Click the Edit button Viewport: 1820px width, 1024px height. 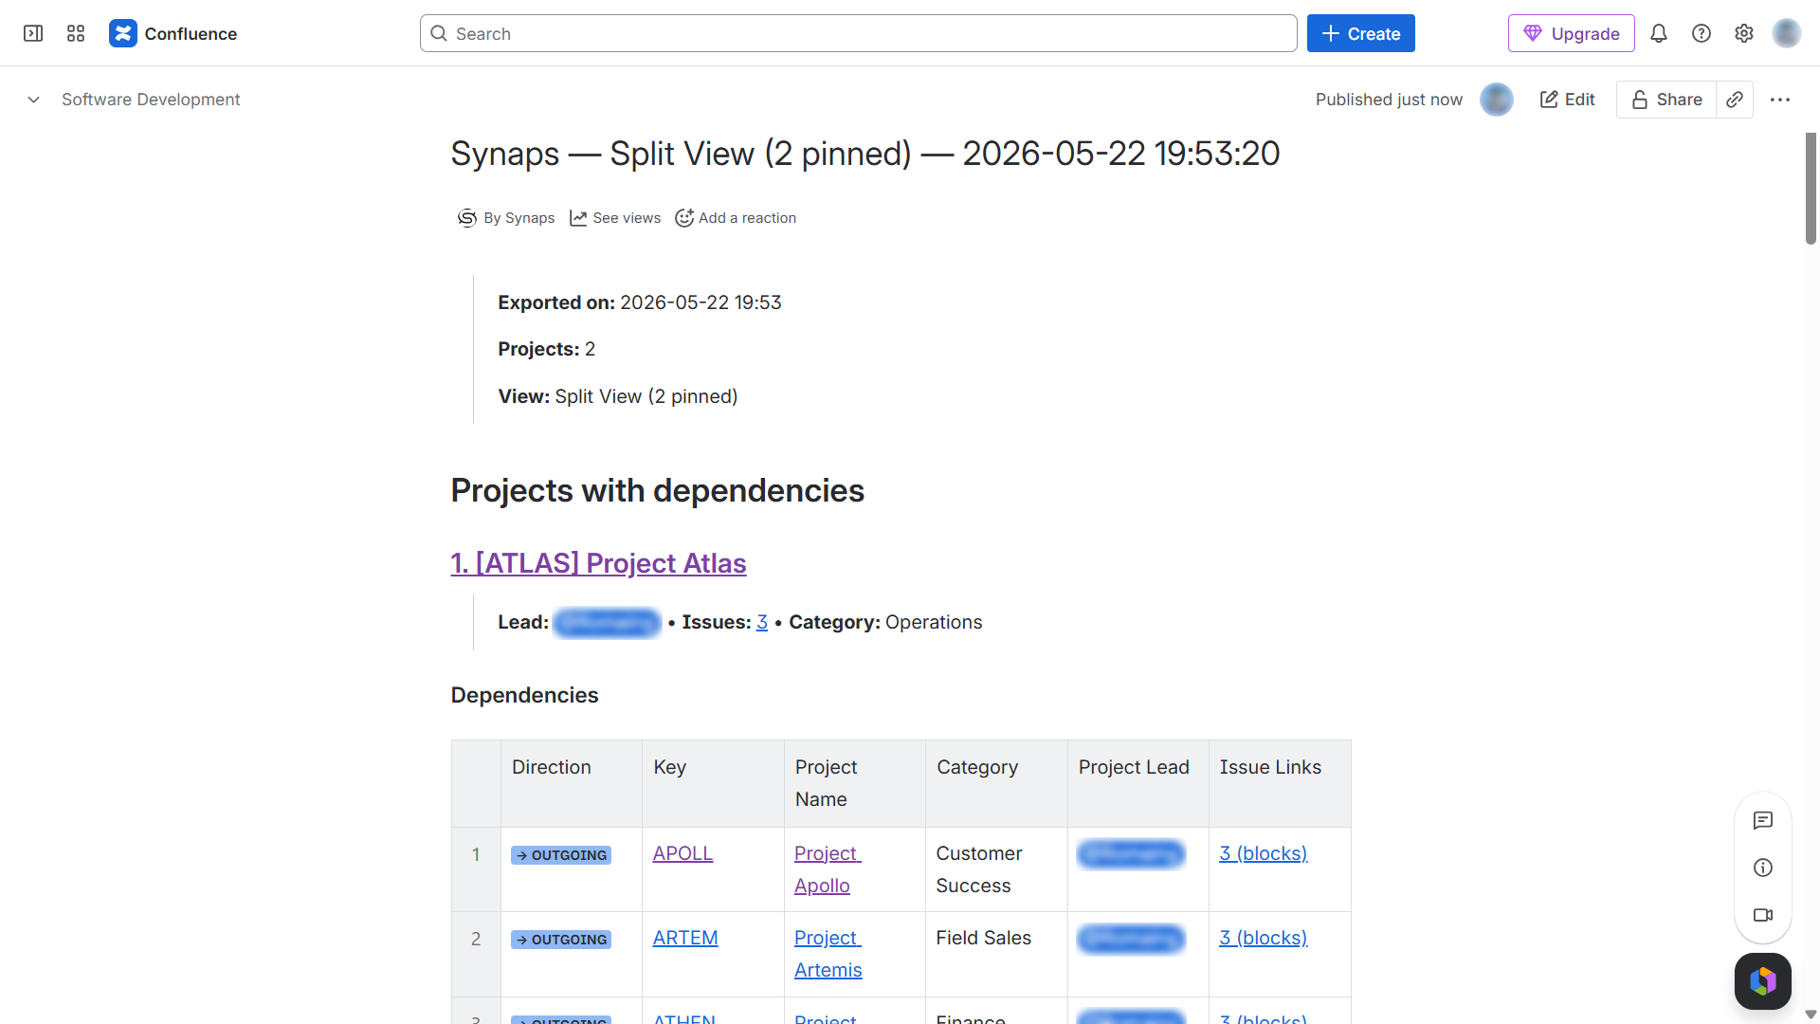click(x=1567, y=100)
